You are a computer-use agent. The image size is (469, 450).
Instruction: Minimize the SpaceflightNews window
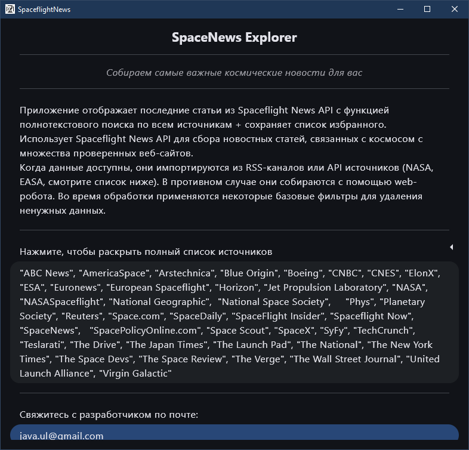pos(400,10)
